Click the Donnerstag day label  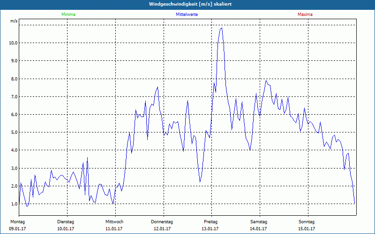[162, 222]
